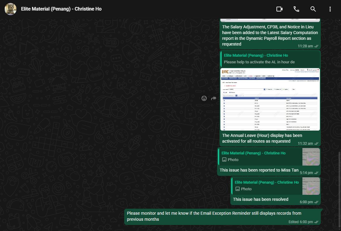The height and width of the screenshot is (231, 341).
Task: React with the emoji smiley icon
Action: click(204, 98)
